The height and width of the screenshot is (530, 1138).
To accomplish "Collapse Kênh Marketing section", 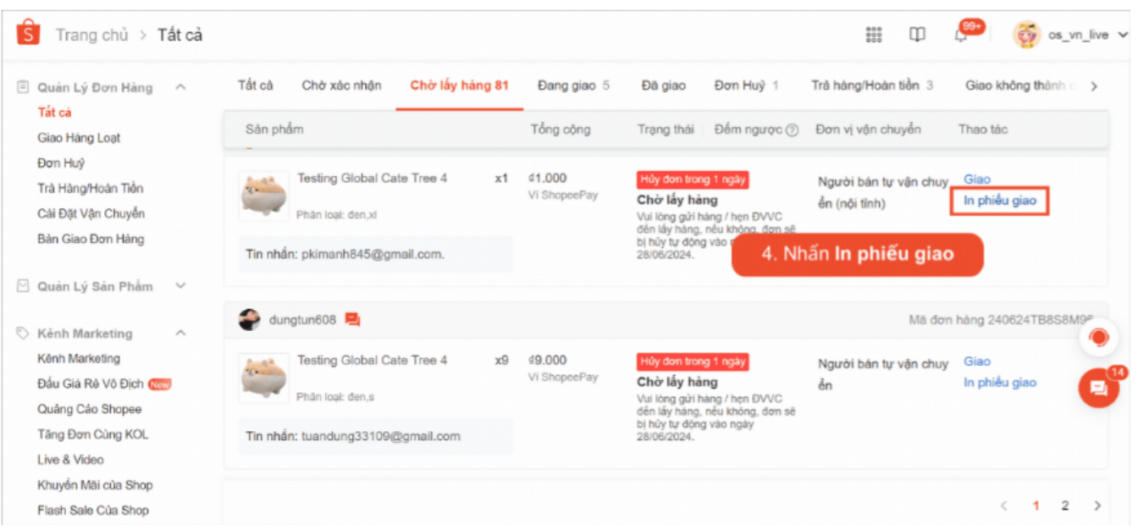I will [x=180, y=334].
